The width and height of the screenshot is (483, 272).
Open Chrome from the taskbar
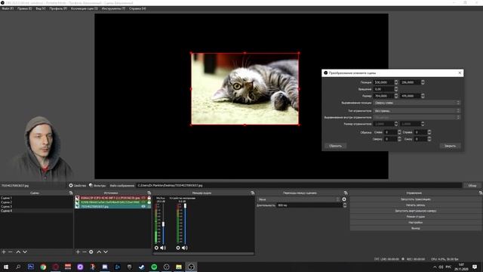(43, 267)
